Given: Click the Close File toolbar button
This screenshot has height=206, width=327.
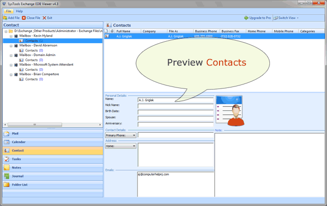Looking at the screenshot, I should (31, 18).
